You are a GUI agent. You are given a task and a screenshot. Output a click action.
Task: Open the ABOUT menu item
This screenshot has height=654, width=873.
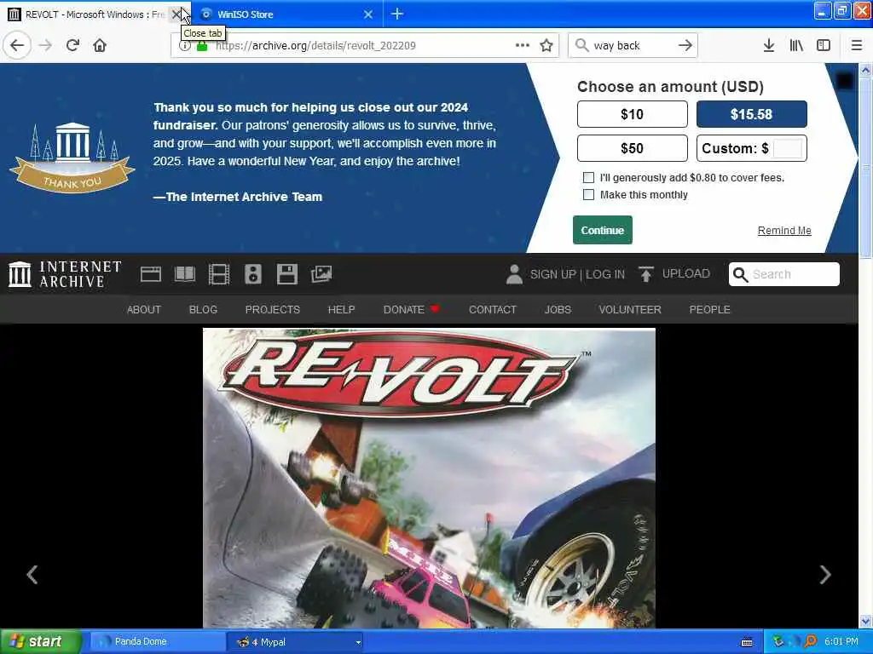point(143,310)
